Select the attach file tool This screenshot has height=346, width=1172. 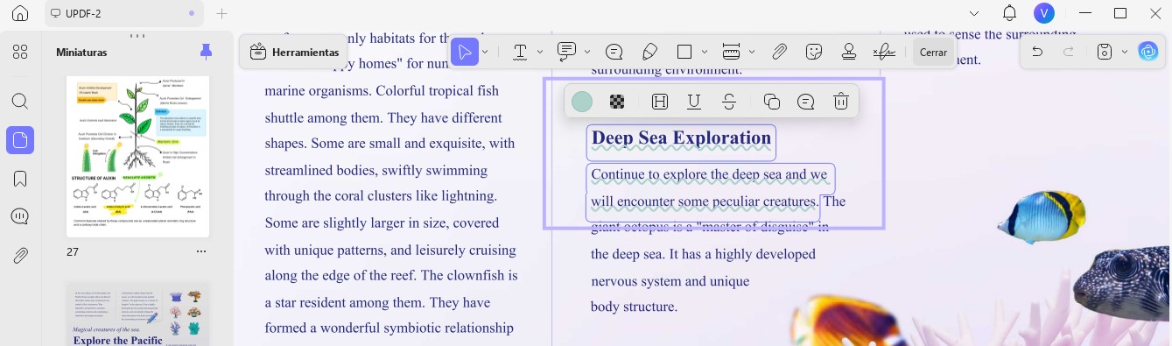(779, 52)
